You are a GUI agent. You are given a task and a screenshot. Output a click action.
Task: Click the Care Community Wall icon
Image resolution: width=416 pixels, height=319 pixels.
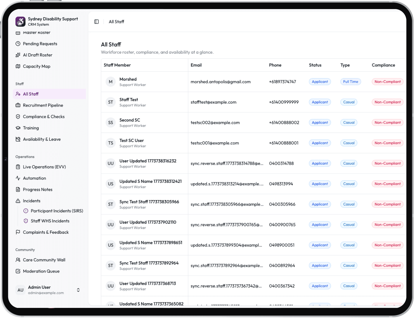pyautogui.click(x=18, y=260)
